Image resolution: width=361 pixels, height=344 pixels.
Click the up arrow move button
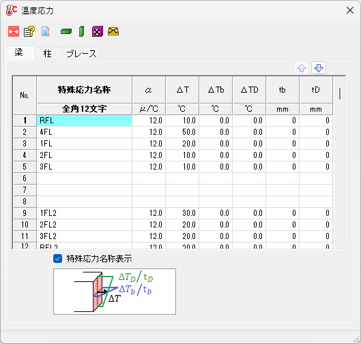tap(302, 68)
